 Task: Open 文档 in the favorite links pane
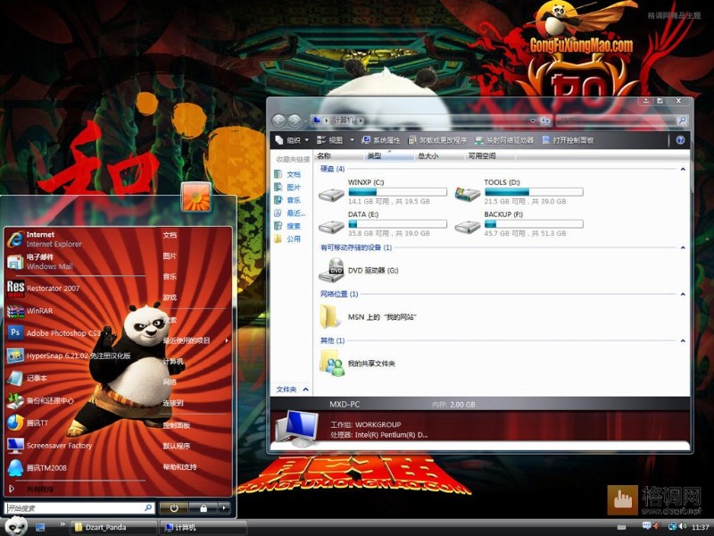[287, 174]
